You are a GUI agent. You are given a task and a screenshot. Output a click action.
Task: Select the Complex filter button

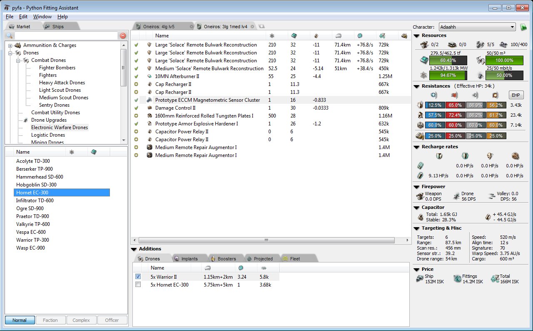81,320
